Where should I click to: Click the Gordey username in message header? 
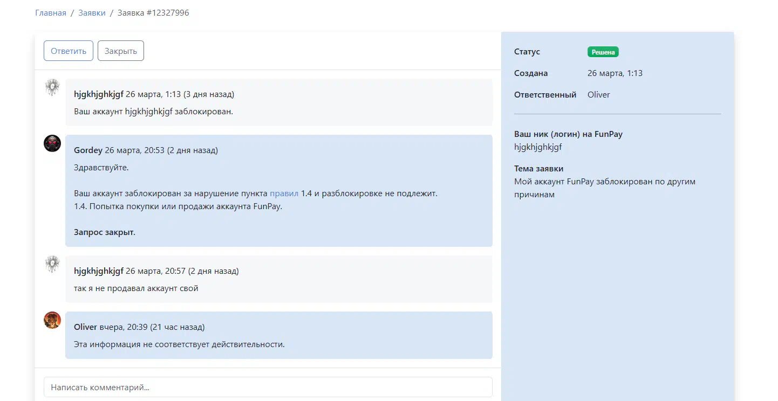coord(88,150)
